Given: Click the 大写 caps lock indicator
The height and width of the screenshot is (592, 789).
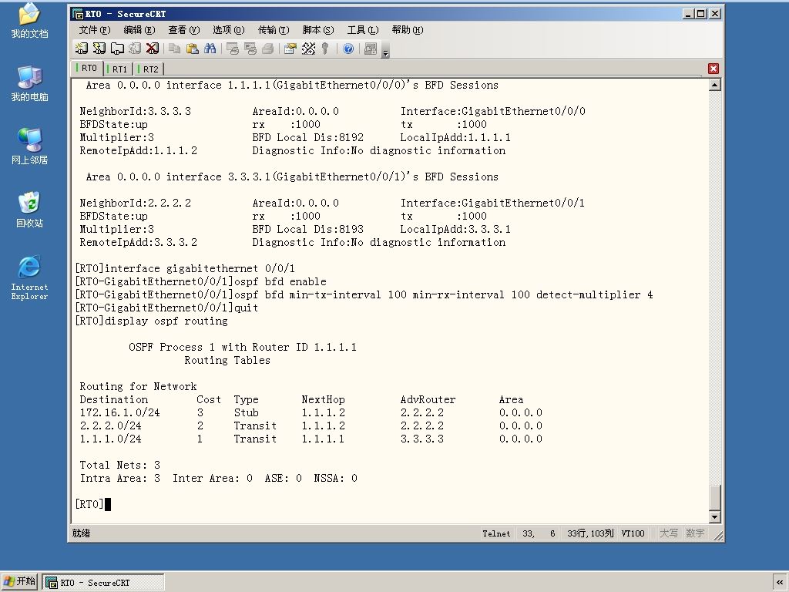Looking at the screenshot, I should click(x=668, y=533).
